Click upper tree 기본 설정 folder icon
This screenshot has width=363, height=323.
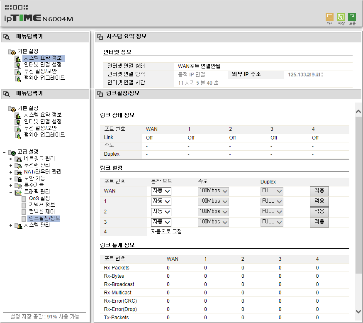click(x=12, y=52)
